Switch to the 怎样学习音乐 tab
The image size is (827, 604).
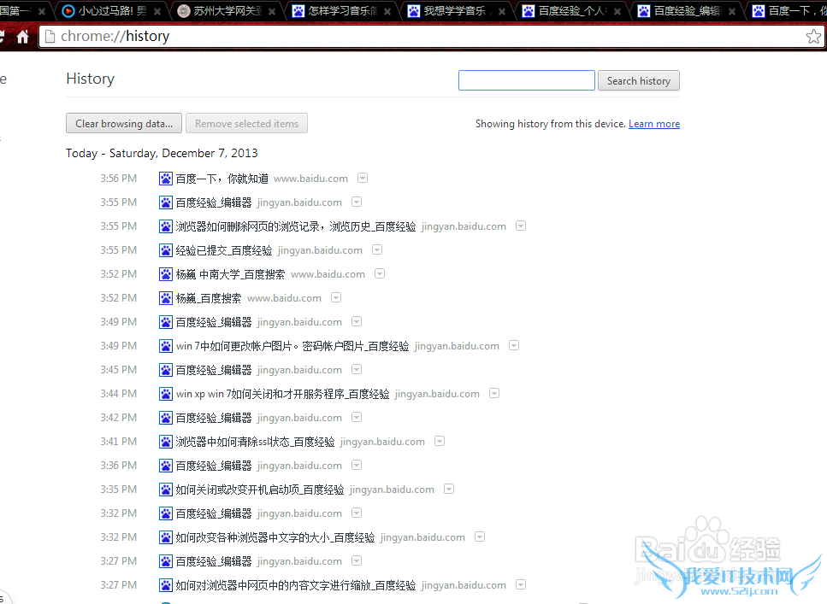coord(342,10)
